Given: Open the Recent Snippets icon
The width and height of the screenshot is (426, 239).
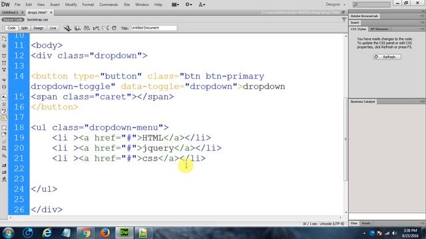Looking at the screenshot, I should click(4, 149).
